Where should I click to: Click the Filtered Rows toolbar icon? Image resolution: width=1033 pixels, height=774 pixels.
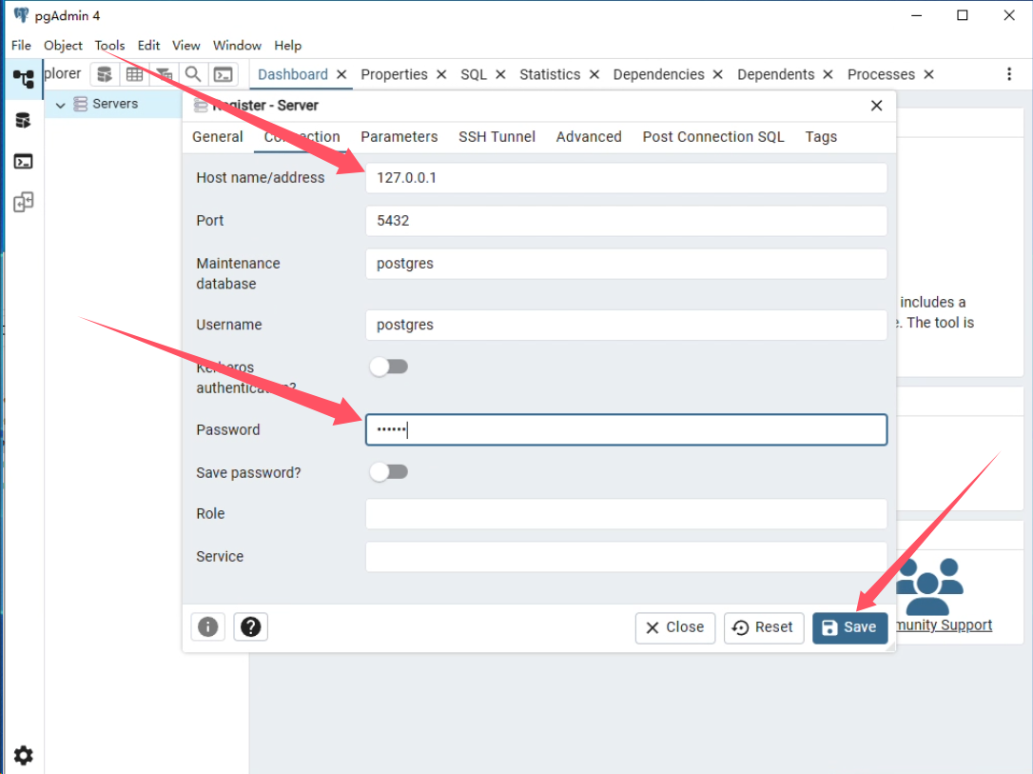click(164, 74)
